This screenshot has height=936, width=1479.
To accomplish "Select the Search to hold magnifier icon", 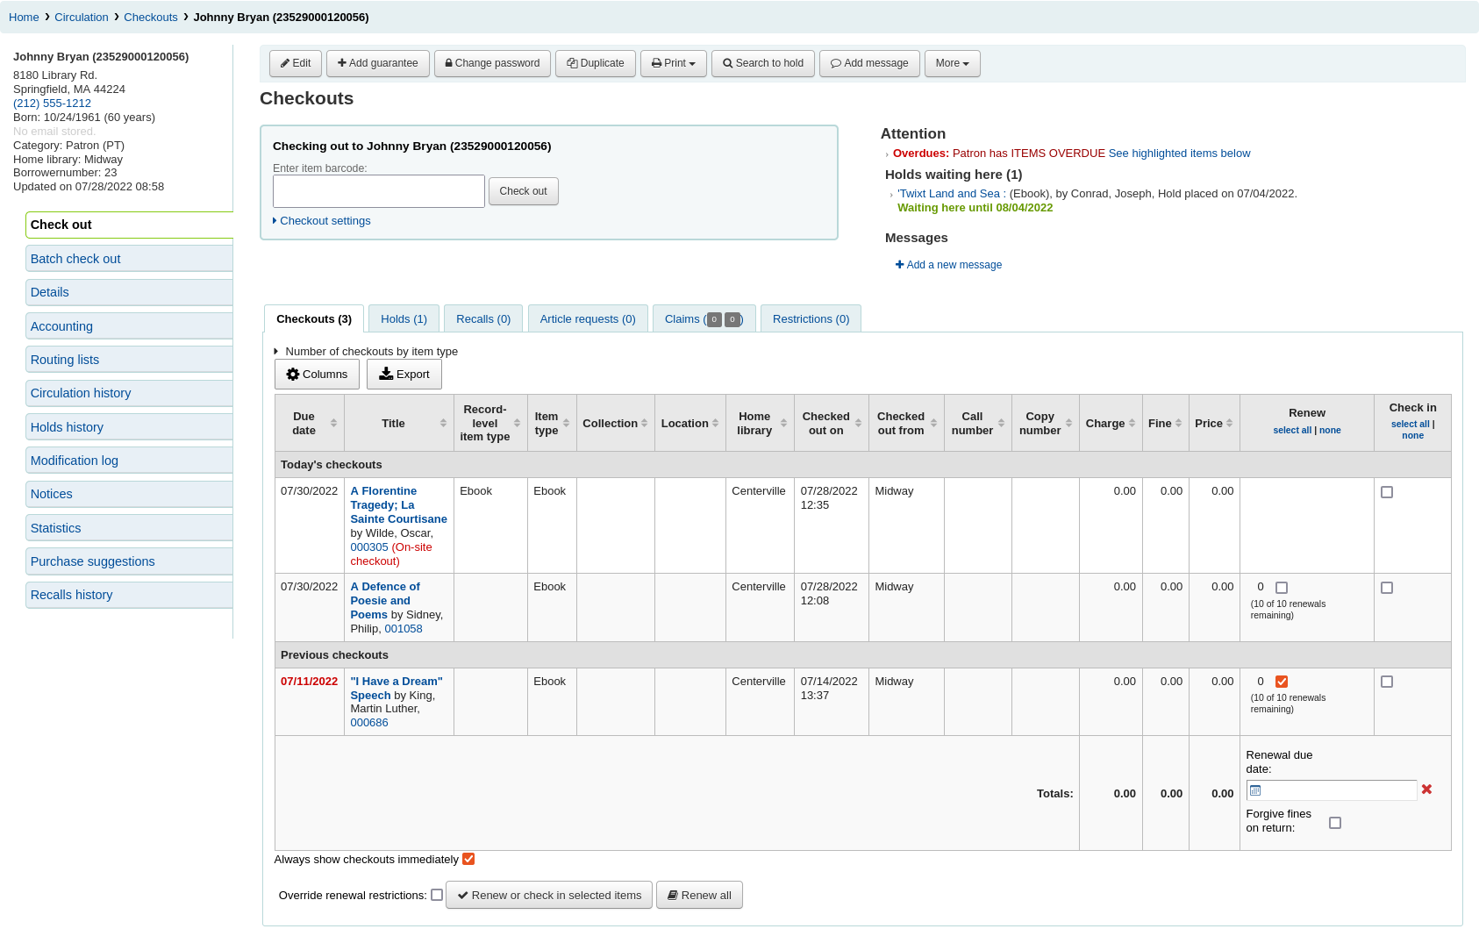I will point(727,63).
